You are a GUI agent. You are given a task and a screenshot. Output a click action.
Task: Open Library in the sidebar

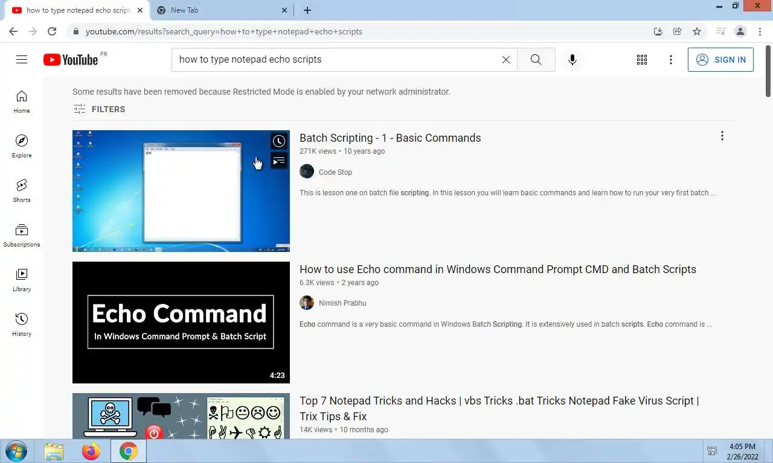tap(22, 280)
